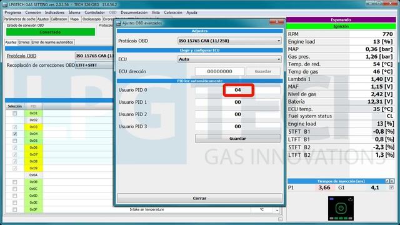Click the Gas pres. reading 1,26 [bar]
Viewport: 400px width, 225px height.
(x=379, y=57)
